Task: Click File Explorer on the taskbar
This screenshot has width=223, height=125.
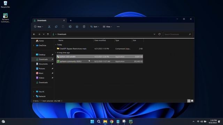Action: 105,122
